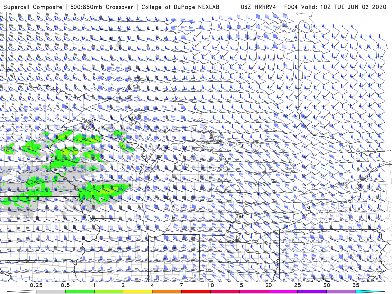Click 'College of DuPage NEXLAB' header text

coord(180,7)
